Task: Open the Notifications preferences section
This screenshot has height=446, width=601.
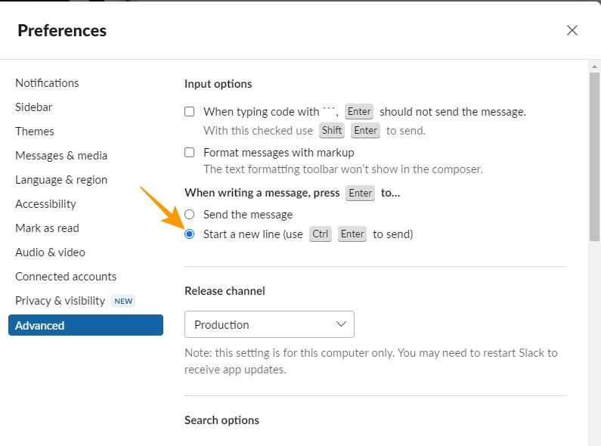Action: coord(47,82)
